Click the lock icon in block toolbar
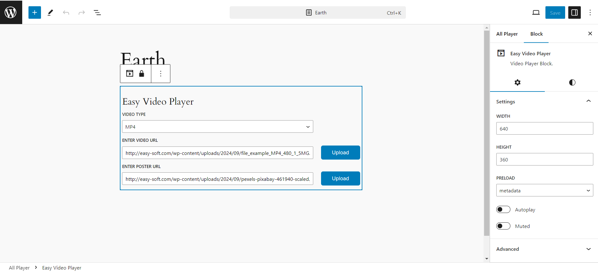Image resolution: width=598 pixels, height=272 pixels. click(x=142, y=73)
